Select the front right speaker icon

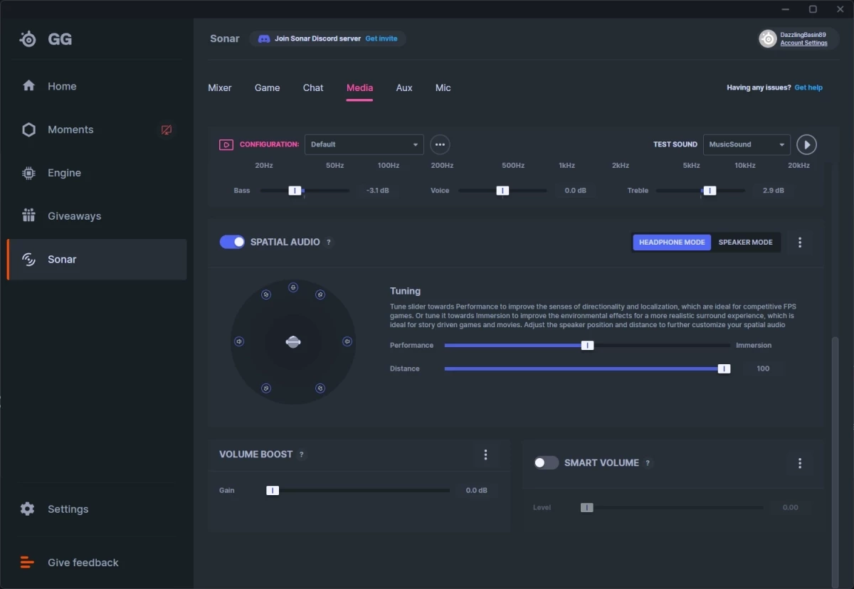pos(320,294)
